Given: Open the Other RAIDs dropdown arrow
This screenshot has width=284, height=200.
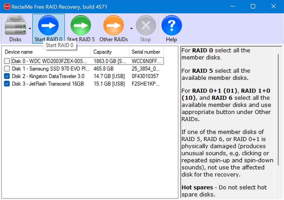Looking at the screenshot, I should (x=131, y=28).
